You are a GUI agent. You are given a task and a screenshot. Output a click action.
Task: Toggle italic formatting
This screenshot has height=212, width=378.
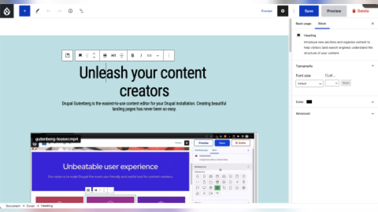pos(141,55)
